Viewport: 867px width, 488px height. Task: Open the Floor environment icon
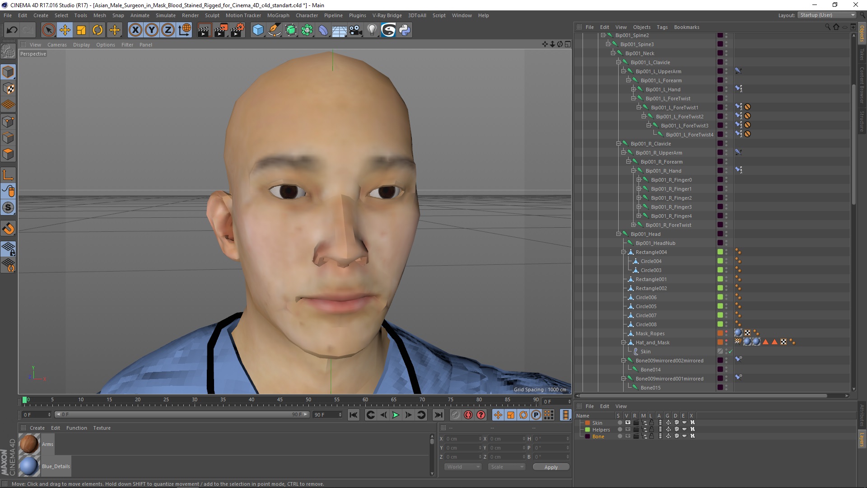click(x=339, y=30)
